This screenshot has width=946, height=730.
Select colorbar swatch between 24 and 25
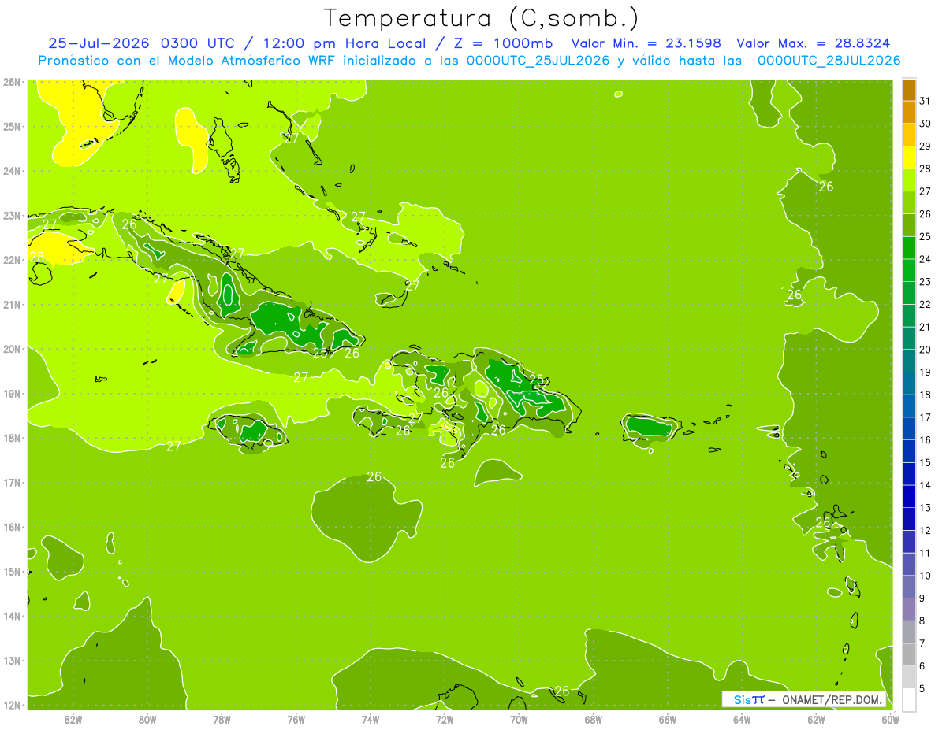(909, 247)
